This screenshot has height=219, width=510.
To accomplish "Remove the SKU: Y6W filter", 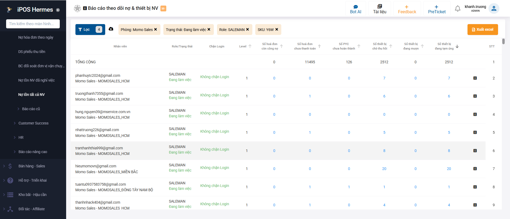I will point(277,29).
